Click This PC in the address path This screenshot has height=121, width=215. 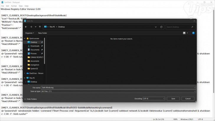[x=52, y=27]
